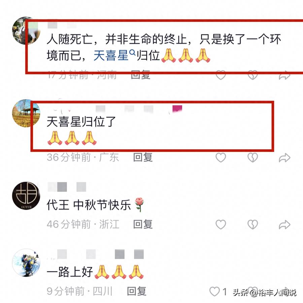303x303 pixels.
Task: Like the 中秋节快乐 comment from 浙江
Action: tap(221, 224)
